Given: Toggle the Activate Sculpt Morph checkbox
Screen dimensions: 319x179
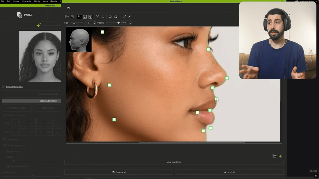Looking at the screenshot, I should (x=3, y=115).
